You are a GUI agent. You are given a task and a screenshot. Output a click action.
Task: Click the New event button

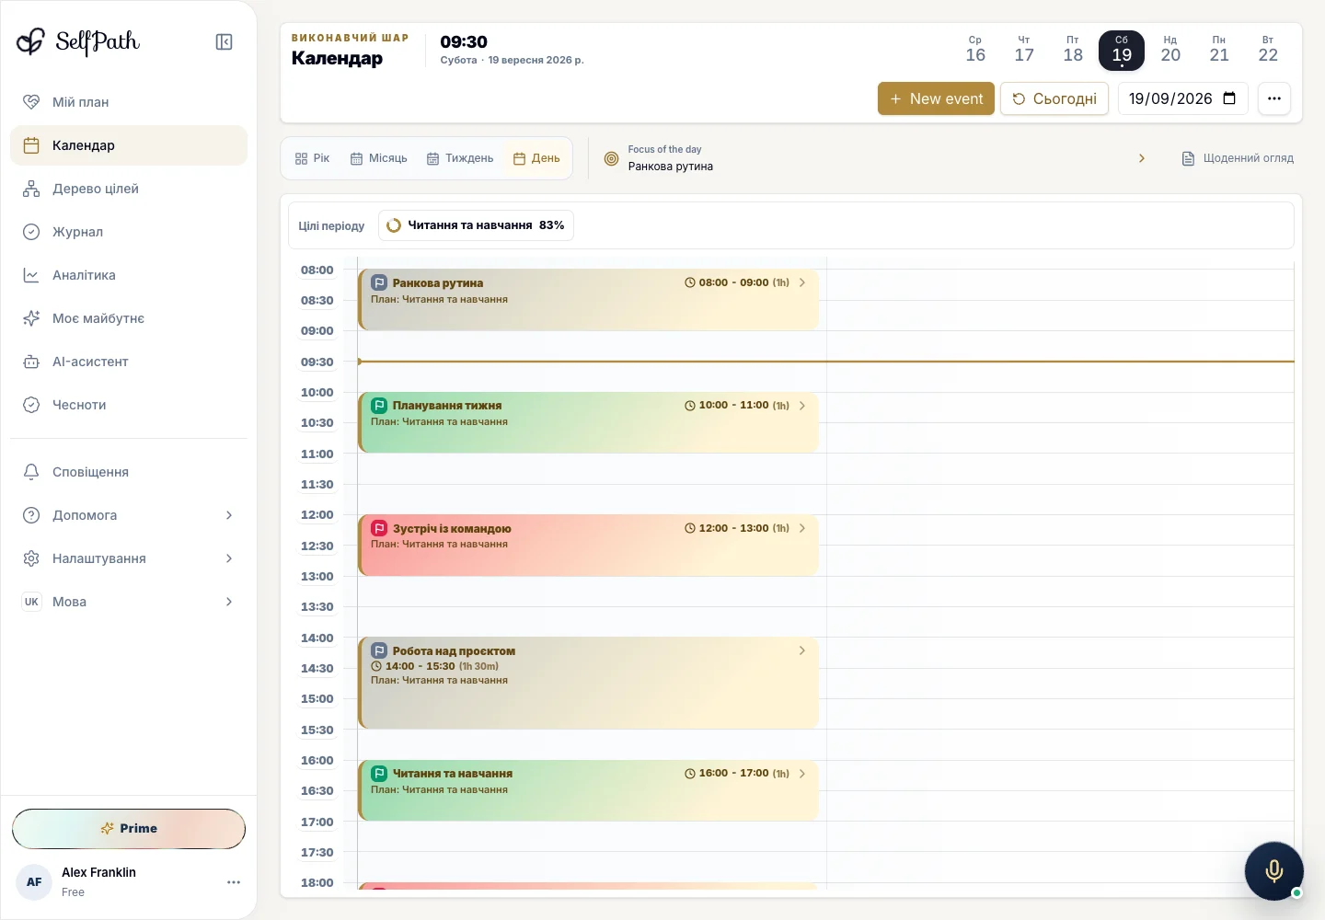[x=936, y=98]
